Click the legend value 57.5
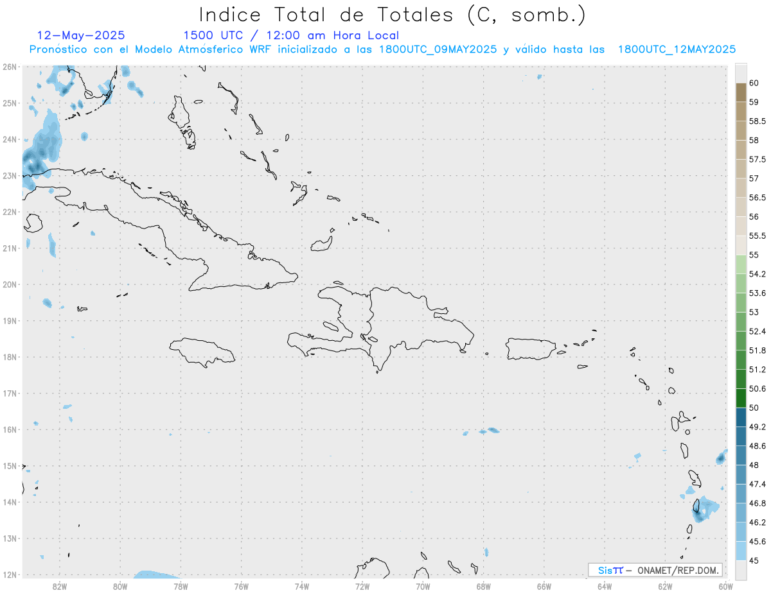 coord(758,159)
